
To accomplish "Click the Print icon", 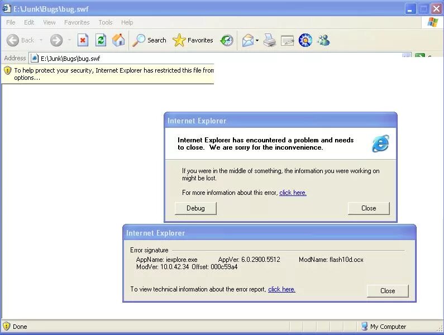I will (270, 40).
